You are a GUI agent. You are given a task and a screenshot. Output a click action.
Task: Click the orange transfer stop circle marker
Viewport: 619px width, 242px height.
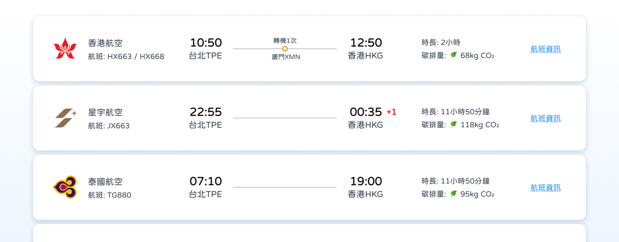(x=285, y=49)
